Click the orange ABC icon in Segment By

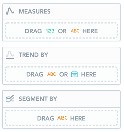[x=62, y=118]
